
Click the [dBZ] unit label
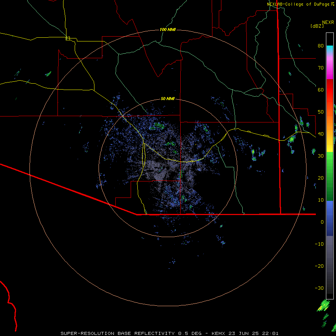317,26
